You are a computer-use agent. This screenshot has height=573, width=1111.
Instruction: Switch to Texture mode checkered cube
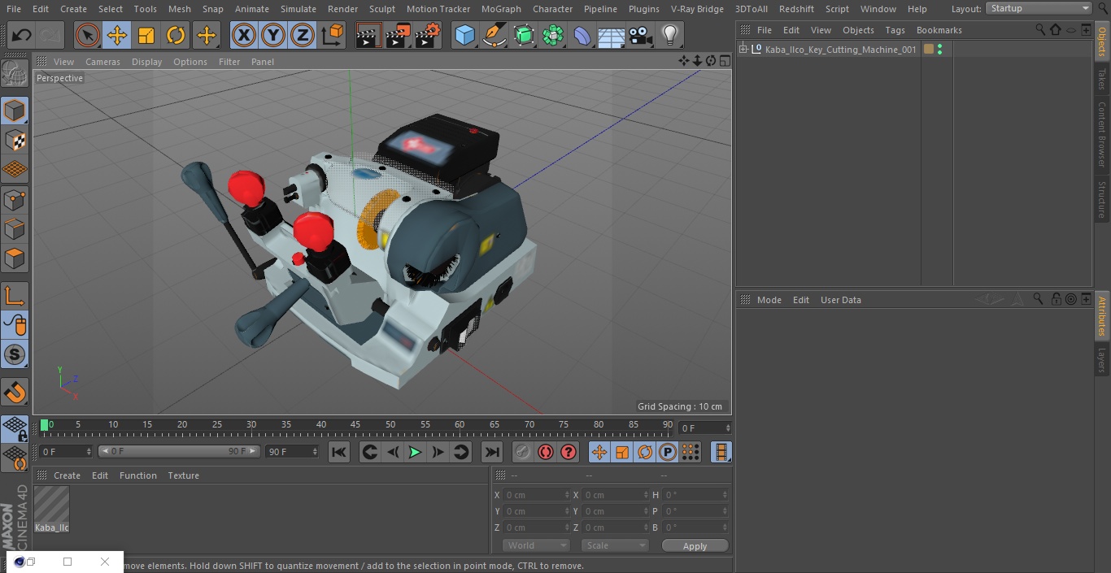[x=15, y=140]
